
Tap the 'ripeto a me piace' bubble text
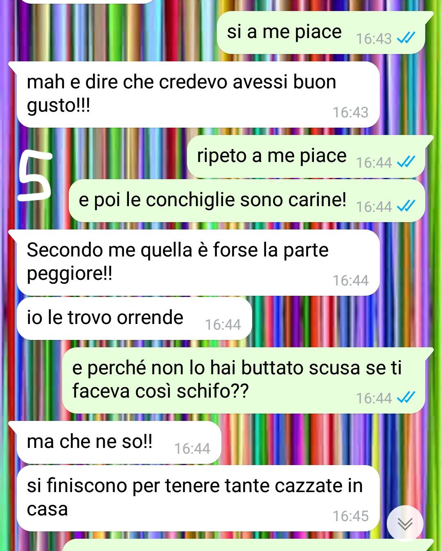272,156
